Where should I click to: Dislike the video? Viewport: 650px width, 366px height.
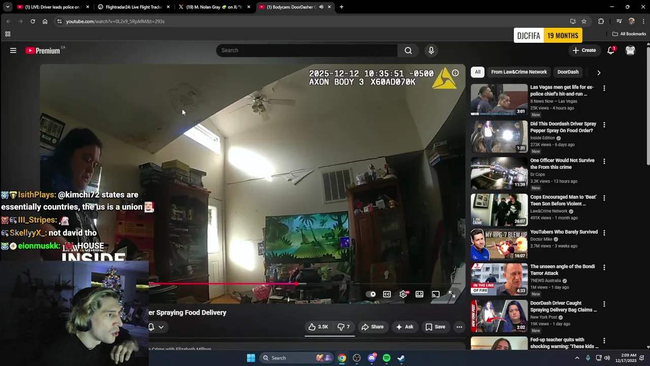344,327
